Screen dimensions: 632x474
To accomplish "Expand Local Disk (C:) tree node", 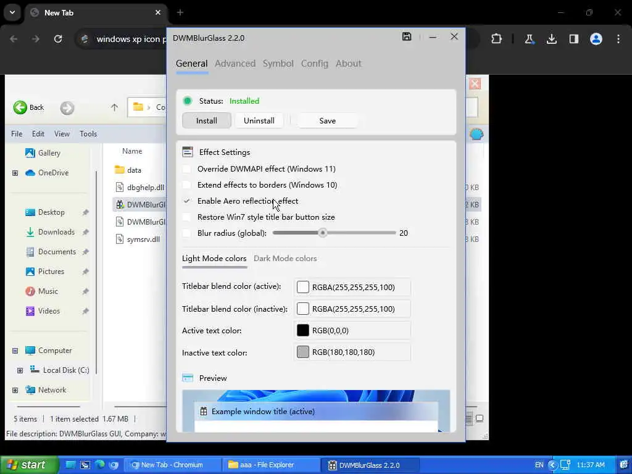I will click(x=20, y=370).
